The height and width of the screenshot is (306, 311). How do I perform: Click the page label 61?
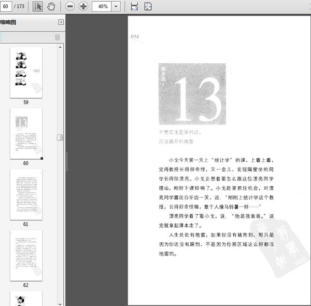point(26,224)
